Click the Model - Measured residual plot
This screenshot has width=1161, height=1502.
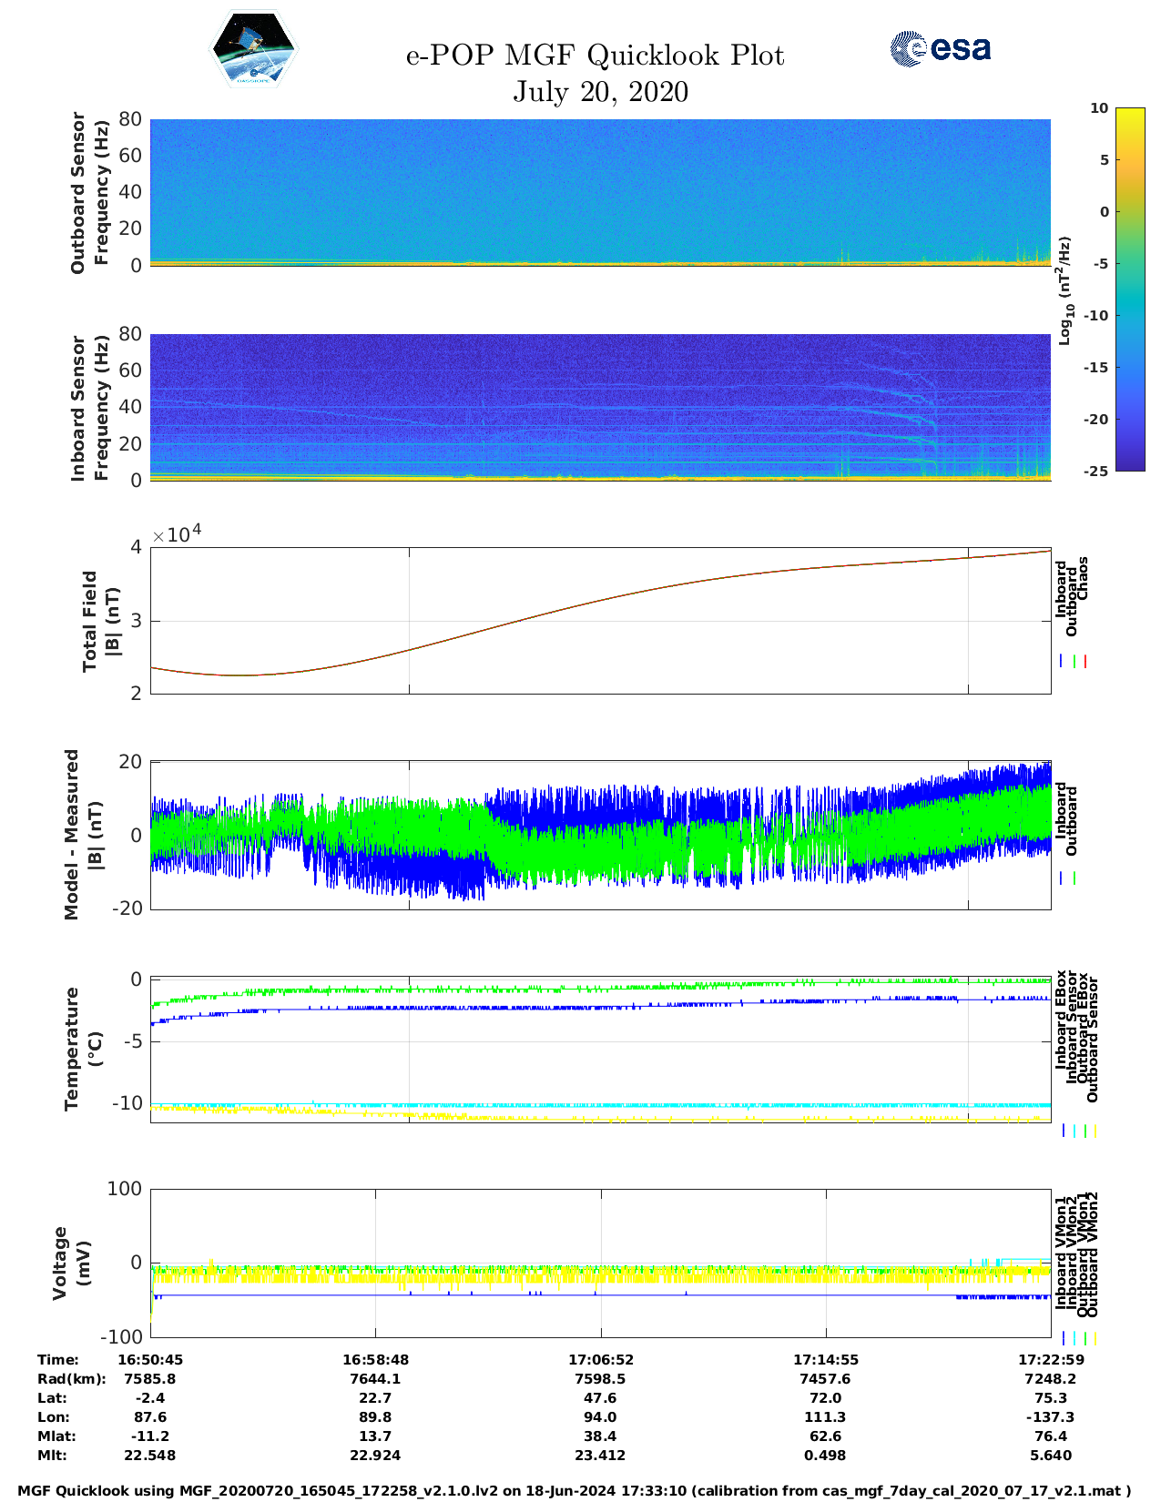(600, 835)
